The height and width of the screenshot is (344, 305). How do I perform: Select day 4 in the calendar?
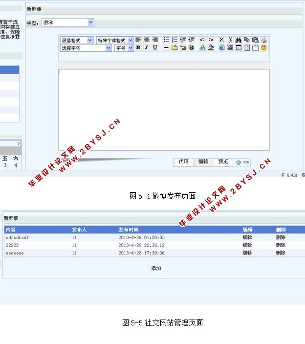16,165
